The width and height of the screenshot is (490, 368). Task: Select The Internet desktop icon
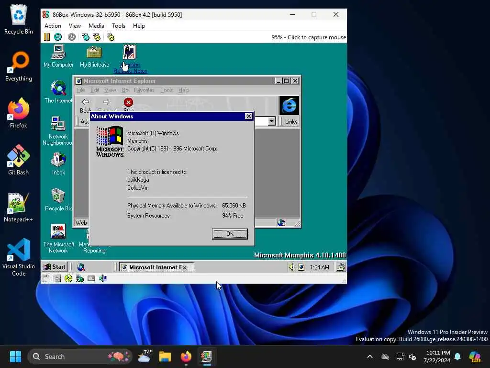[58, 92]
